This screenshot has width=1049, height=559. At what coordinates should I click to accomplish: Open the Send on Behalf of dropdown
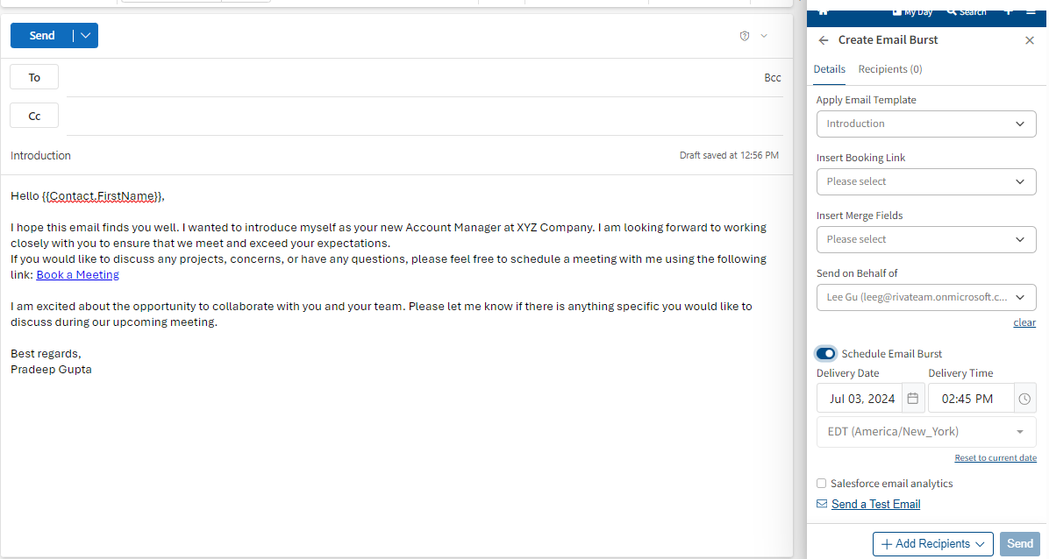tap(926, 297)
